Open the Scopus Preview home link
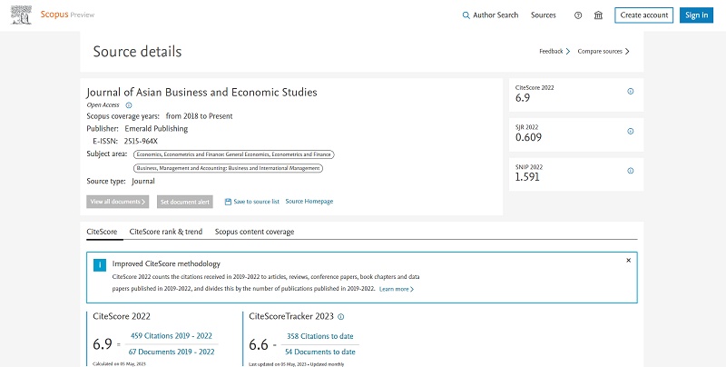 [67, 15]
